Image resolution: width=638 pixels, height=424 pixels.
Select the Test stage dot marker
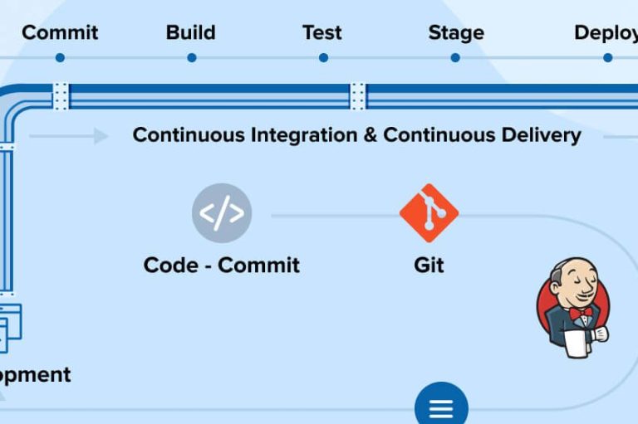click(323, 58)
